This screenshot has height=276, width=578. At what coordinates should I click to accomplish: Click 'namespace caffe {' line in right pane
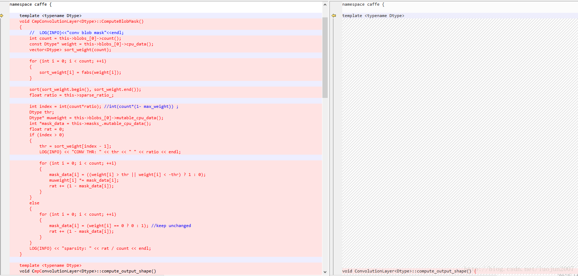click(363, 4)
